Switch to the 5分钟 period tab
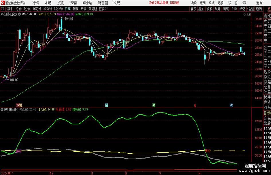Viewport: 271px width, 175px height. pos(27,9)
